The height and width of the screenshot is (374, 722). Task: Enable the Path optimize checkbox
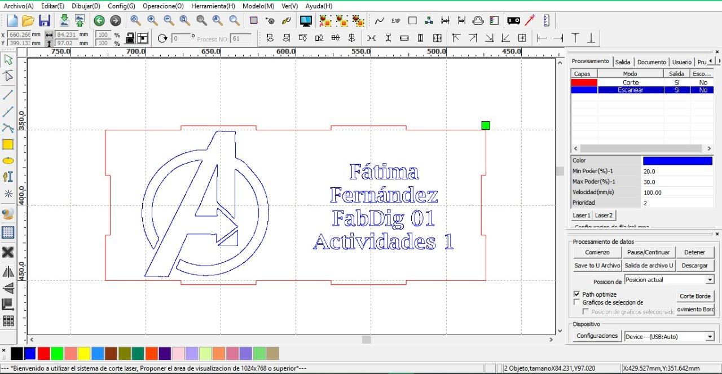(576, 294)
